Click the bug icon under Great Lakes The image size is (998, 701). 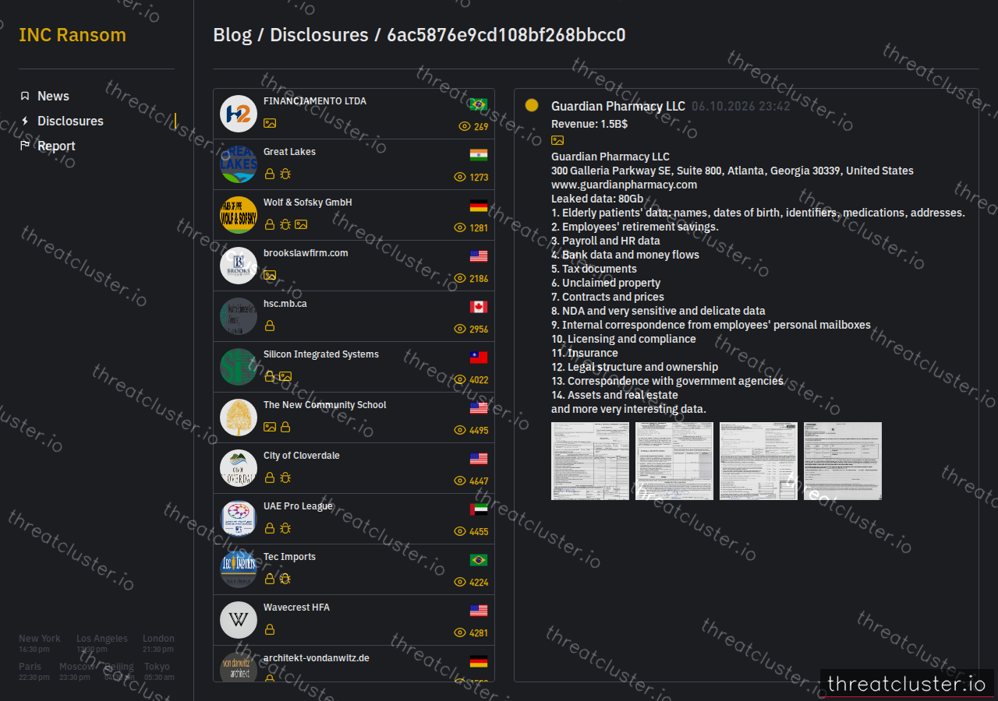pos(285,174)
